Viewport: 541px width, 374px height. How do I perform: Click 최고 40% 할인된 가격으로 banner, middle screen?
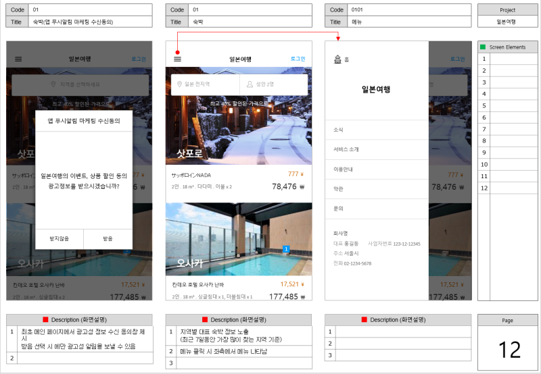239,103
